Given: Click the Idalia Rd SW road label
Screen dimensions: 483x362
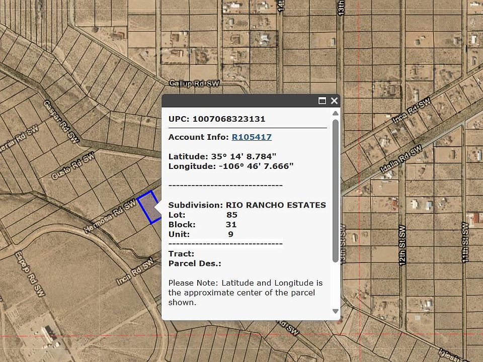Looking at the screenshot, I should [400, 159].
